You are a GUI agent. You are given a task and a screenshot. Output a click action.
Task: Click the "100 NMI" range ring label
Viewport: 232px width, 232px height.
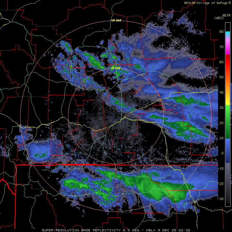pos(116,20)
